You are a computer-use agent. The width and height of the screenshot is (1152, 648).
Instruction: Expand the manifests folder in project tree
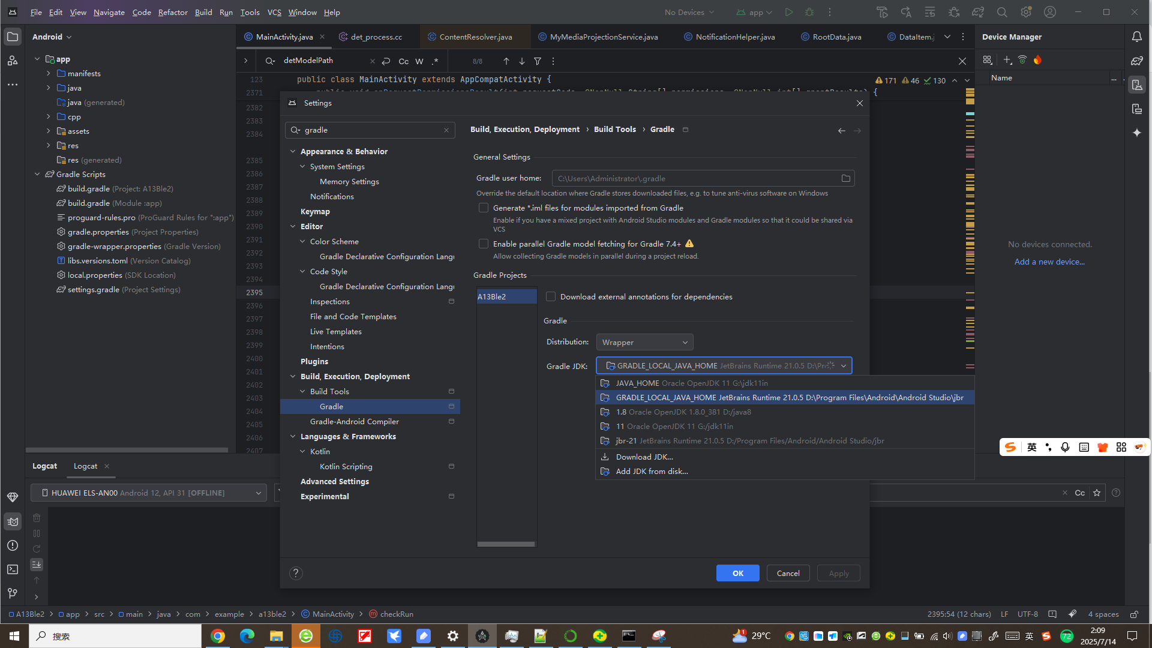pos(49,73)
